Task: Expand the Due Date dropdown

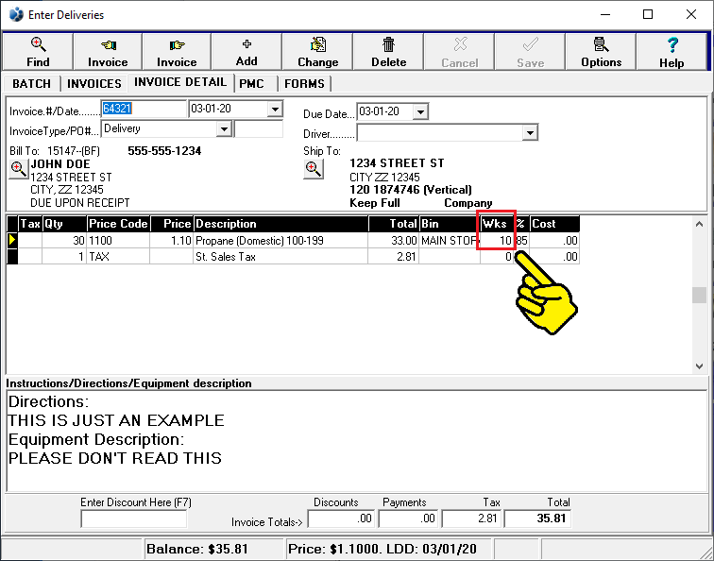Action: (420, 111)
